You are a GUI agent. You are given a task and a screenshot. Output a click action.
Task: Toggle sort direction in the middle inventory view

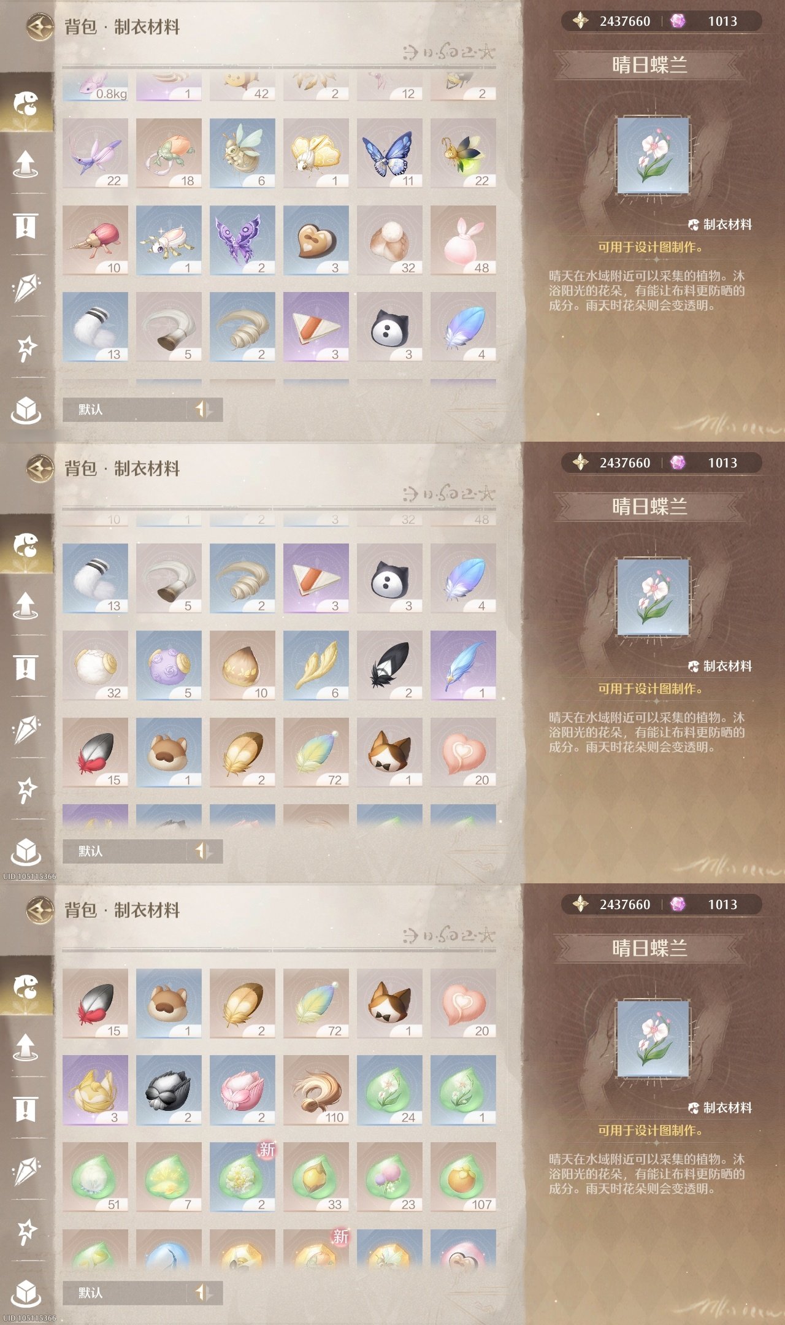tap(204, 851)
